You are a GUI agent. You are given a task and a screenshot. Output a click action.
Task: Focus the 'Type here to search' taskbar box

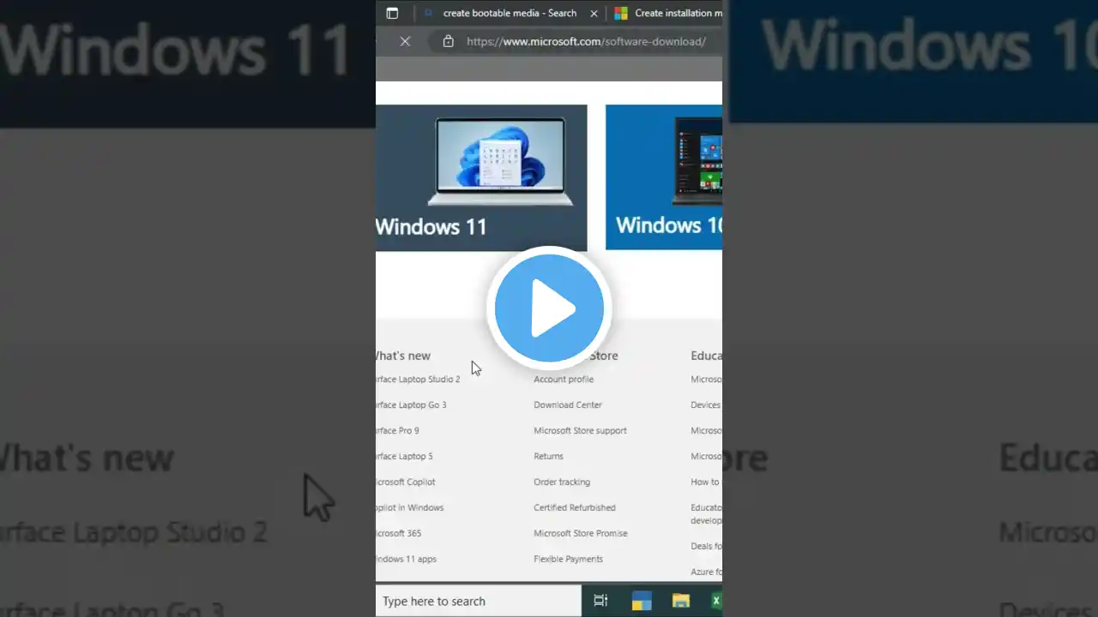tap(479, 601)
